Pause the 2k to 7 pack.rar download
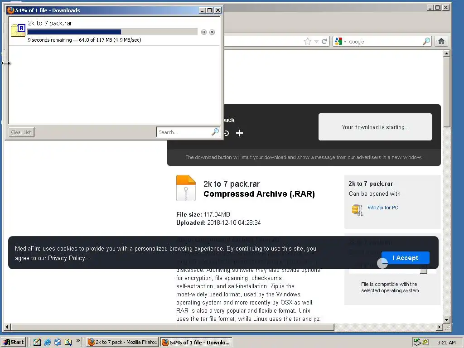 tap(203, 32)
